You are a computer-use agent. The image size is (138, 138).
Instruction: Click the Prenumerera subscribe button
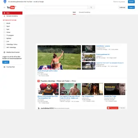click(112, 108)
